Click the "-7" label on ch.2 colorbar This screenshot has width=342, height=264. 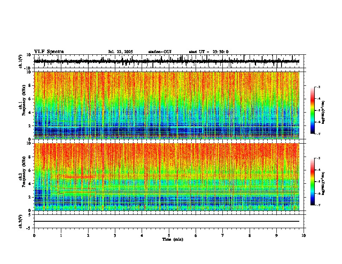[x=318, y=205]
